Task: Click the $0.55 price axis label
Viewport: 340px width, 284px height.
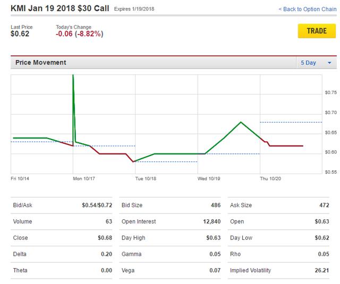Action: coord(330,172)
